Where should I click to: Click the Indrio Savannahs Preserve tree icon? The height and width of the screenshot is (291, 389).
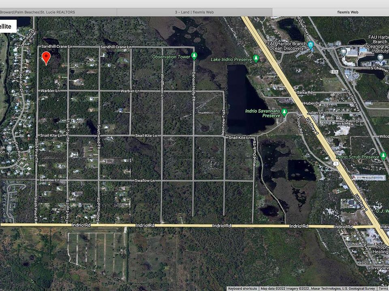click(x=284, y=112)
